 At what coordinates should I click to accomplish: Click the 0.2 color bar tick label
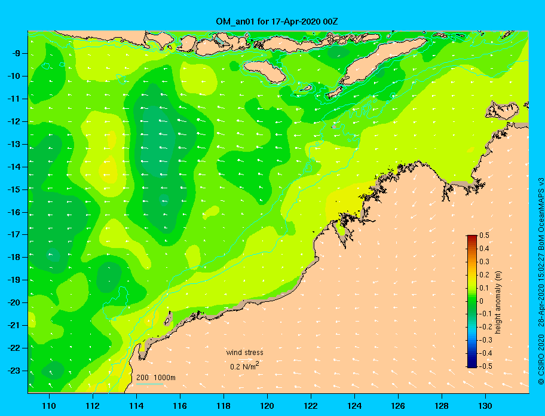[484, 275]
